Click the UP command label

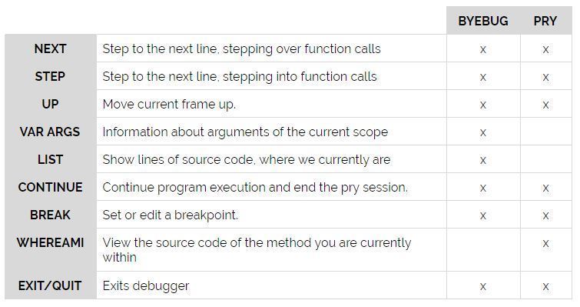(x=50, y=104)
